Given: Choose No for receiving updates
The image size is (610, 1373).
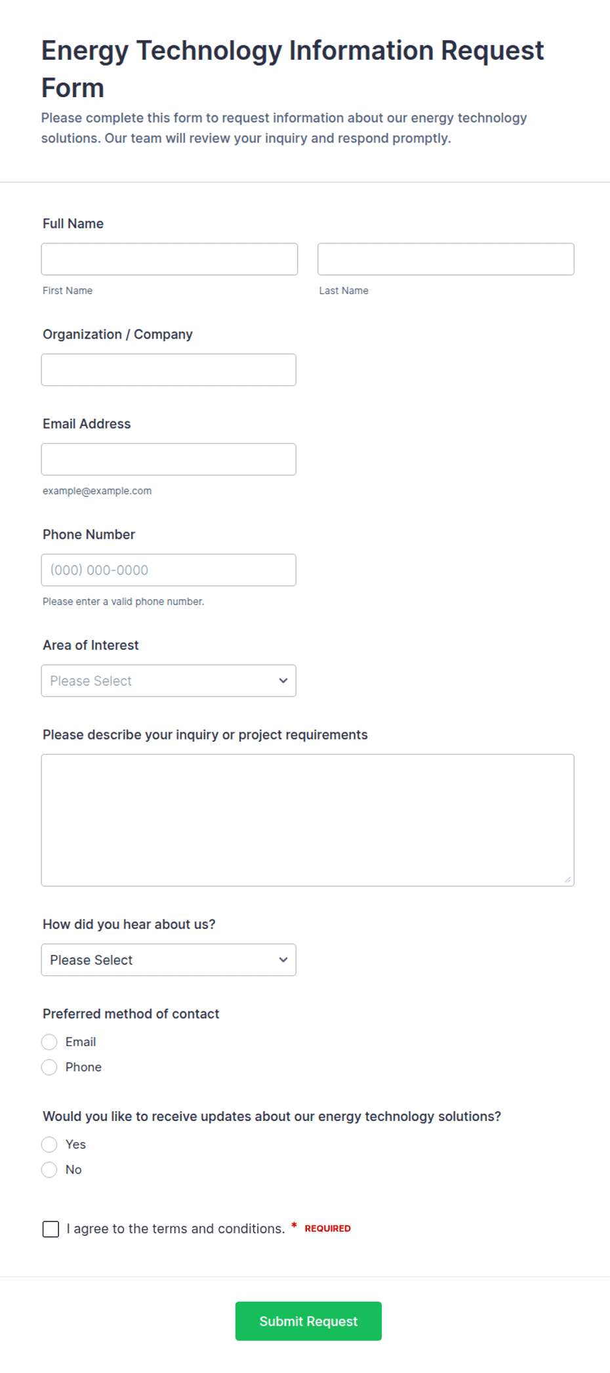Looking at the screenshot, I should coord(49,1170).
